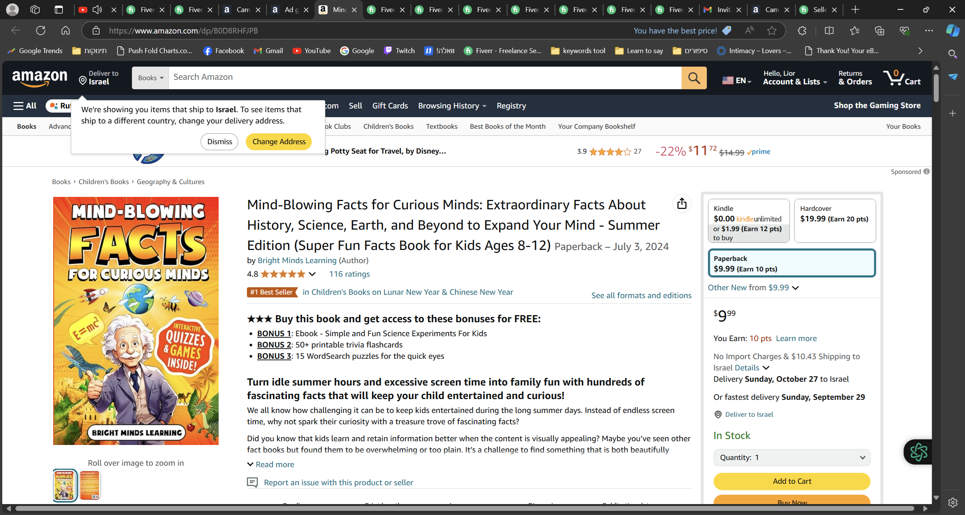Image resolution: width=965 pixels, height=515 pixels.
Task: Toggle split screen view icon
Action: click(829, 30)
